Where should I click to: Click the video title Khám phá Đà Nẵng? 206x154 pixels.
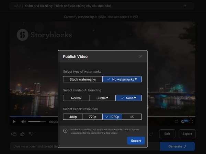click(68, 6)
